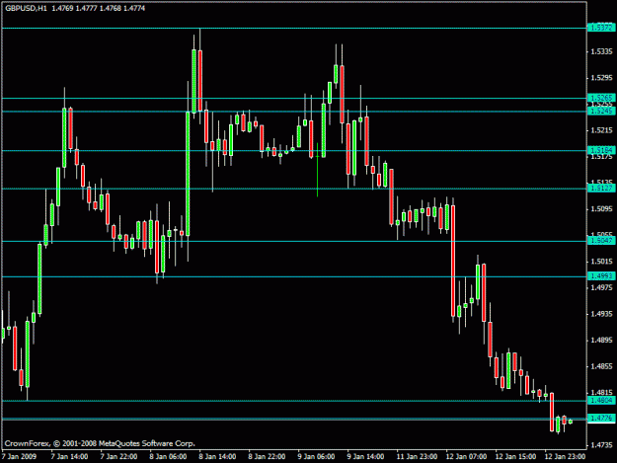Screen dimensions: 617x463
Task: Click the 1.5047 highlighted price label
Action: 601,240
